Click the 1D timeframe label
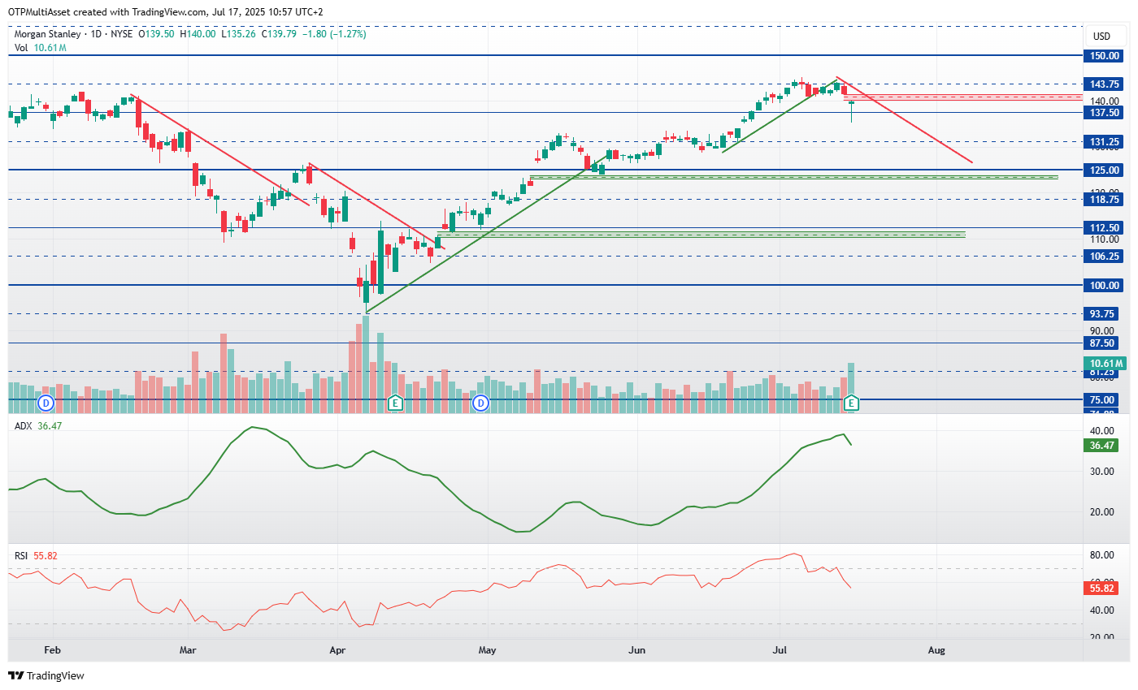1138x690 pixels. pyautogui.click(x=98, y=34)
